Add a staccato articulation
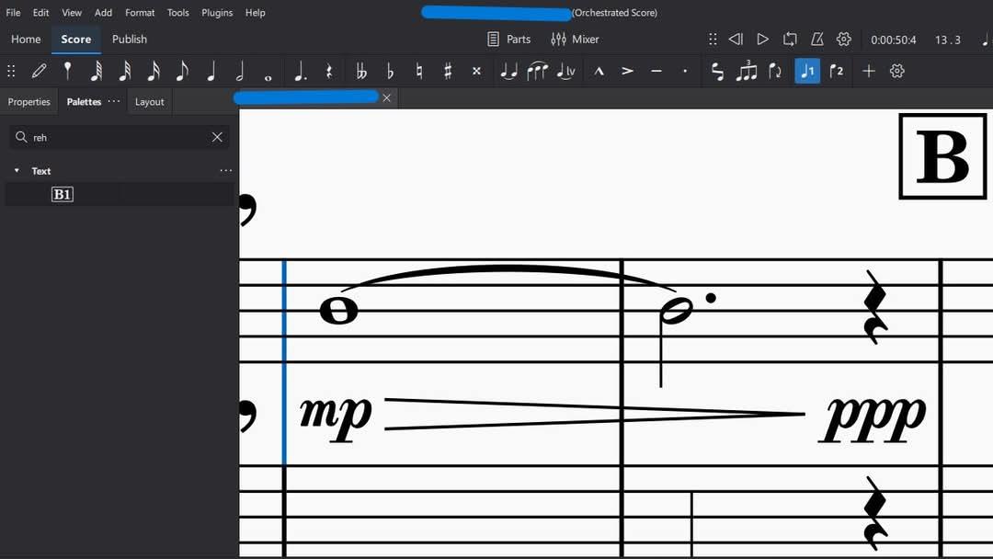Screen dimensions: 993x559 coord(685,71)
